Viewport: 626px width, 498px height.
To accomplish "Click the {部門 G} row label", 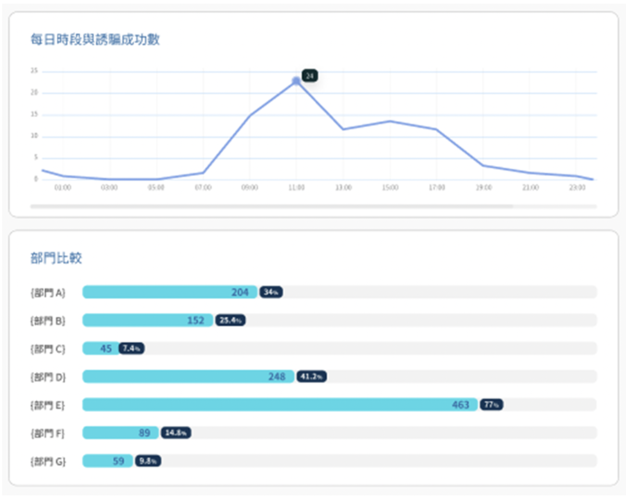I will pyautogui.click(x=48, y=461).
